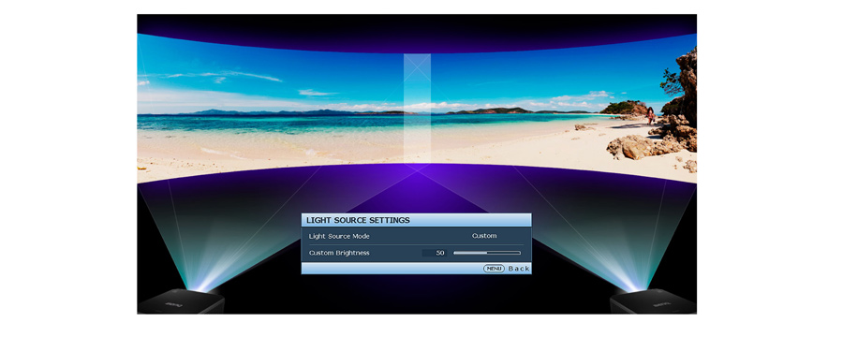Click the person standing on the beach
843x337 pixels.
651,115
